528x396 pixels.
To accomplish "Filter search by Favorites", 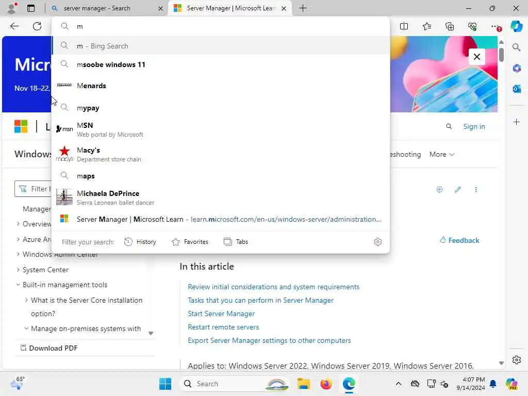I will (190, 242).
